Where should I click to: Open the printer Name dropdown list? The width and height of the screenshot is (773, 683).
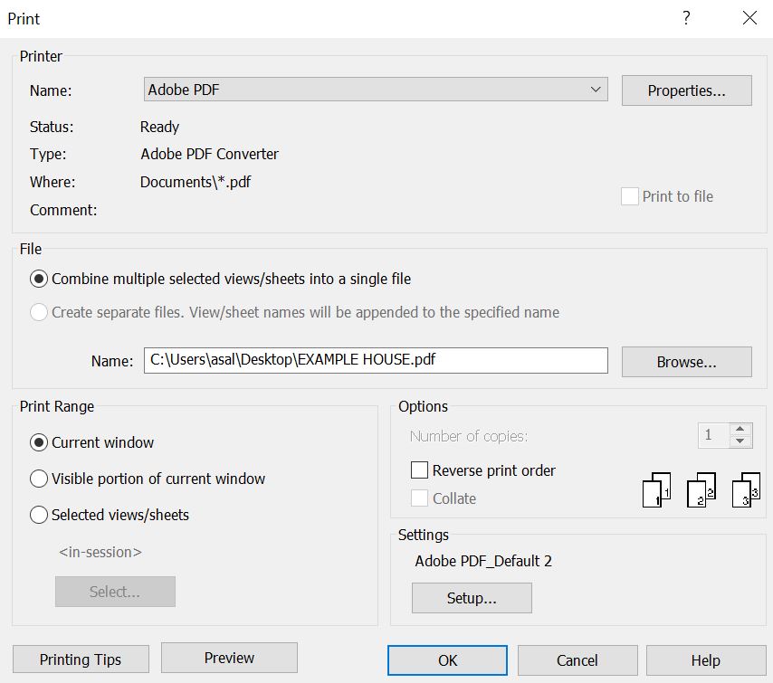tap(597, 90)
